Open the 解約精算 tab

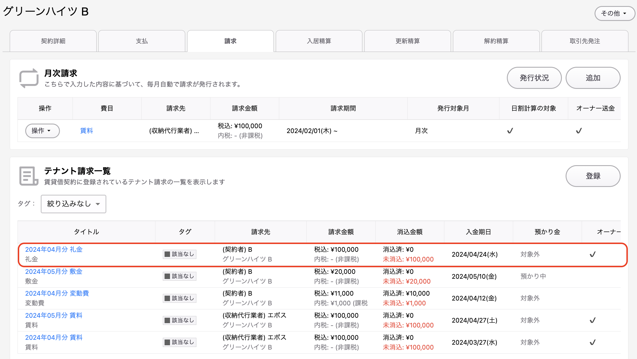(496, 41)
